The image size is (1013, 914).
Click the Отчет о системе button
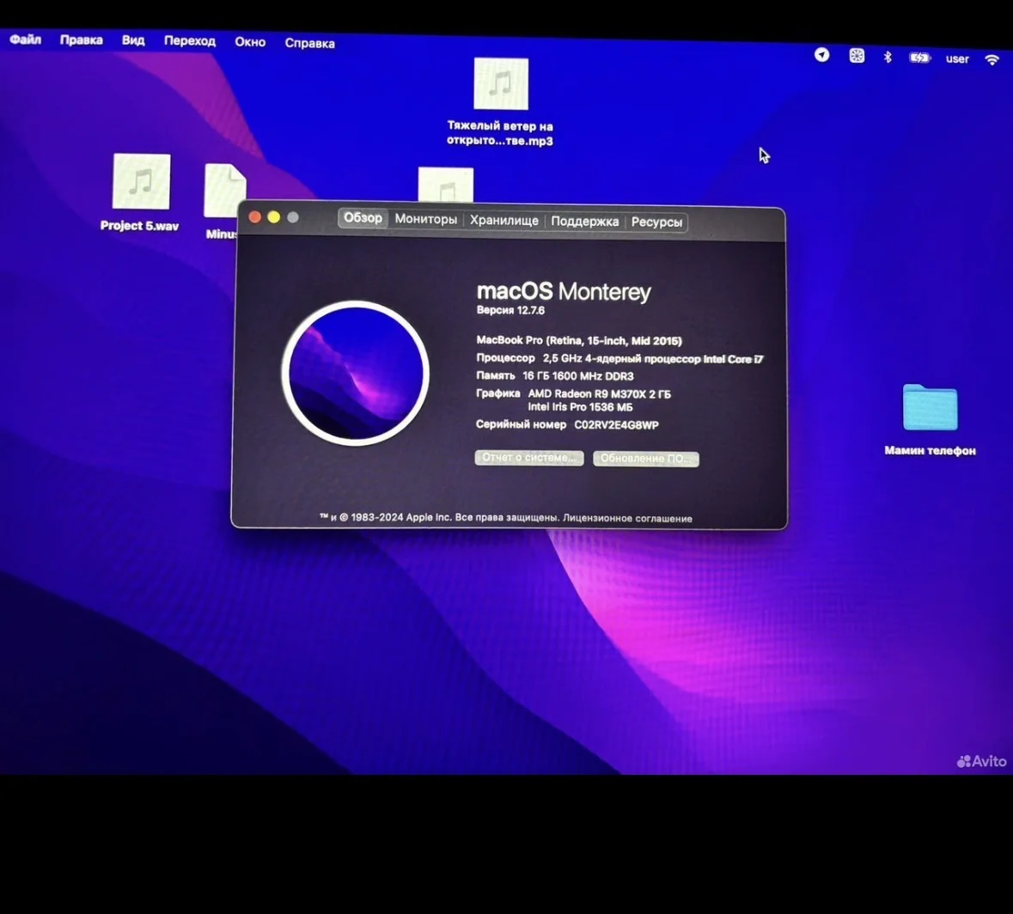point(529,457)
